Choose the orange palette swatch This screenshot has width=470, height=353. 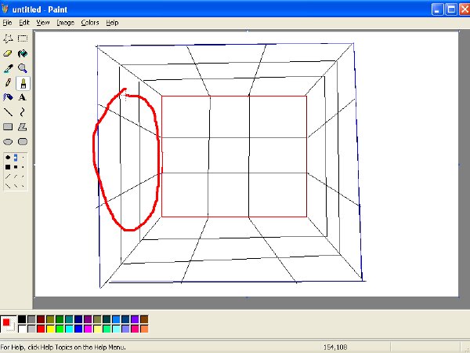[144, 329]
